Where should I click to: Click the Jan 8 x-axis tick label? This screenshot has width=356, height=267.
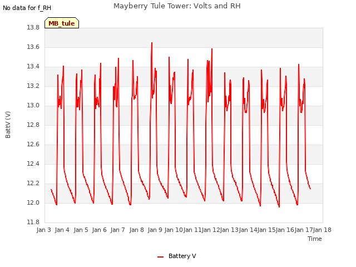click(136, 230)
